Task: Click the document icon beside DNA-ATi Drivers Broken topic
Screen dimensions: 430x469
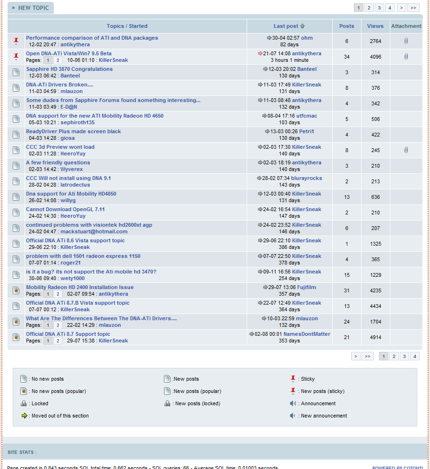Action: coord(16,88)
